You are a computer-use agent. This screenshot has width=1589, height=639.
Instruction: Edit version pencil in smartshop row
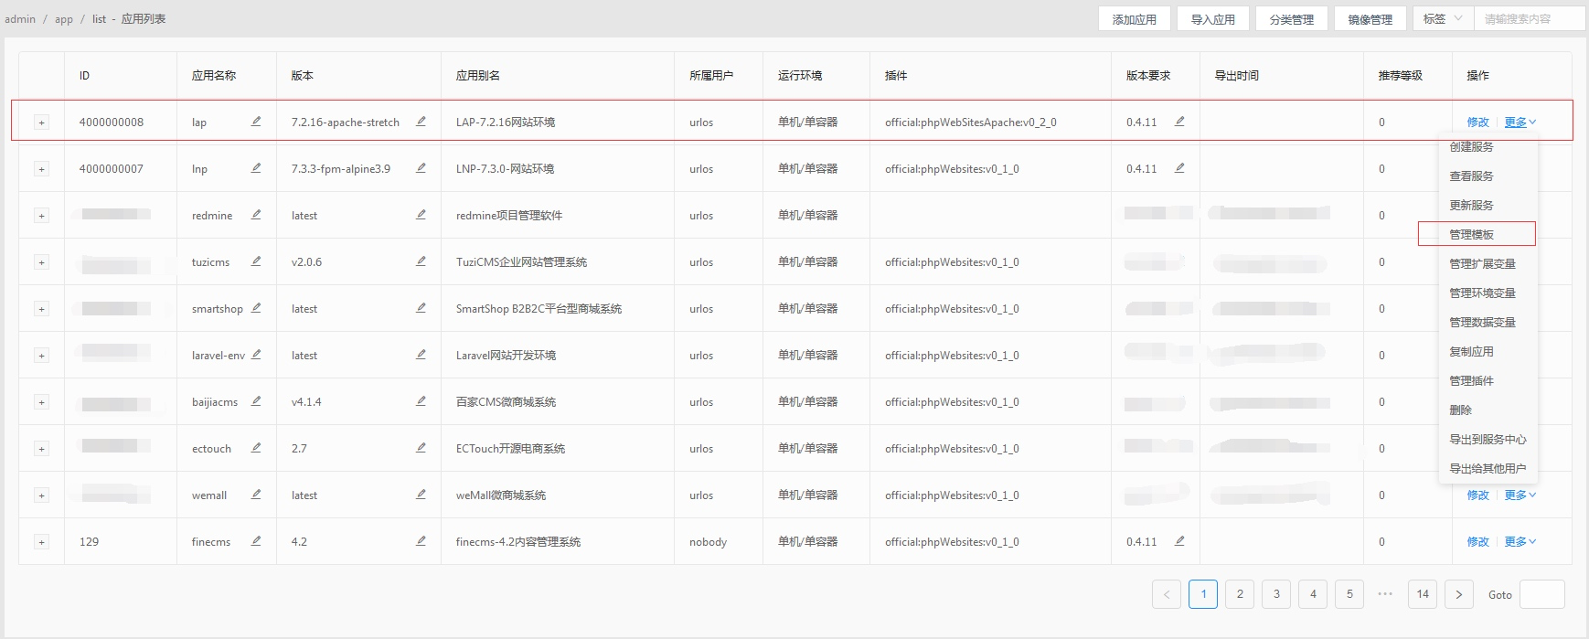coord(421,307)
